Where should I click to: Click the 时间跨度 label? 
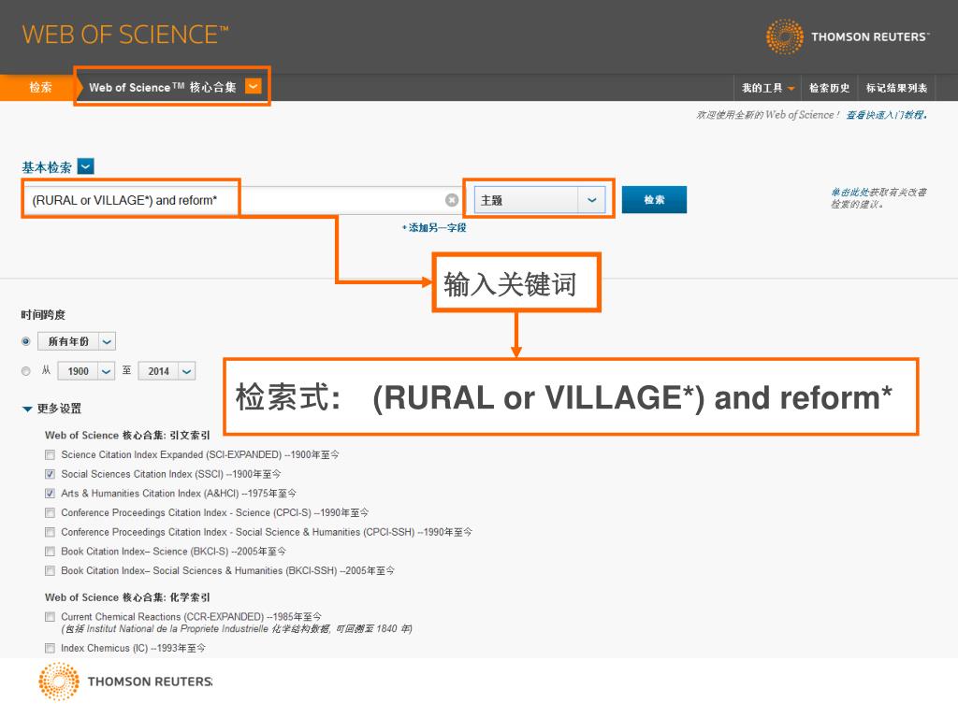click(43, 315)
